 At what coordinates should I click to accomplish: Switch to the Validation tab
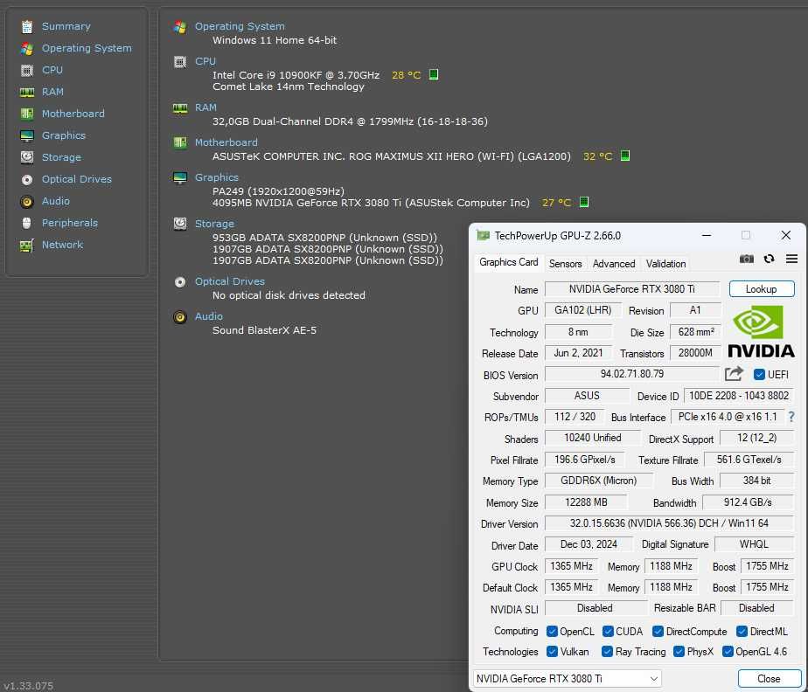tap(665, 264)
